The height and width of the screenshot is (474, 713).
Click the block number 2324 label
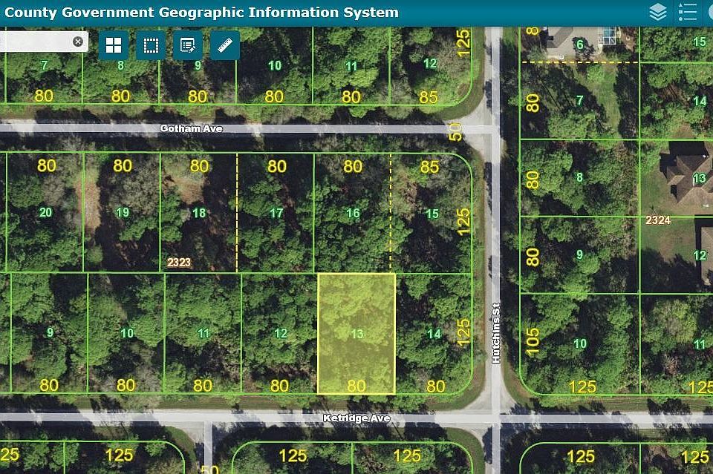click(658, 220)
